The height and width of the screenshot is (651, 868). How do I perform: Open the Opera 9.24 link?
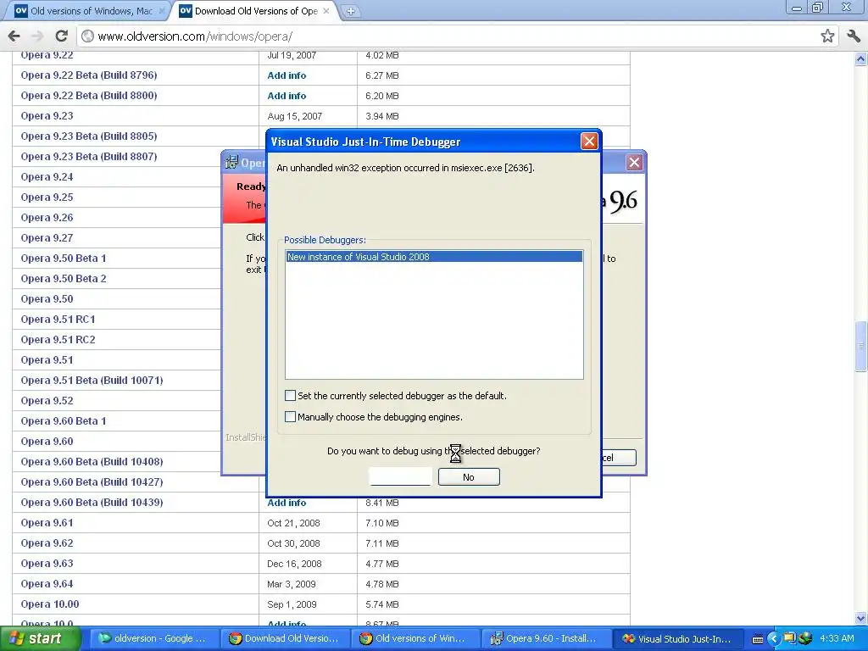pos(47,177)
